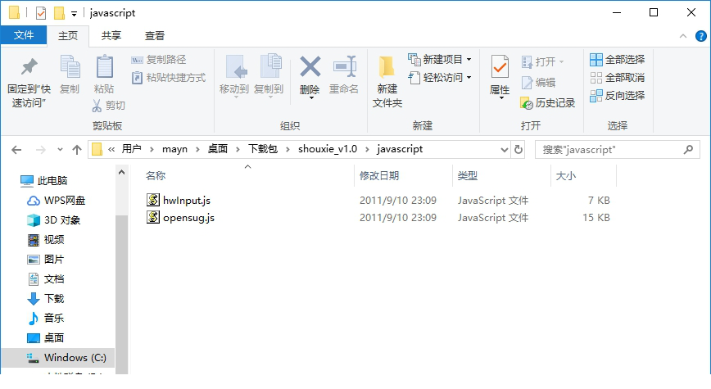Open New item (新建项目) dropdown

click(x=440, y=60)
